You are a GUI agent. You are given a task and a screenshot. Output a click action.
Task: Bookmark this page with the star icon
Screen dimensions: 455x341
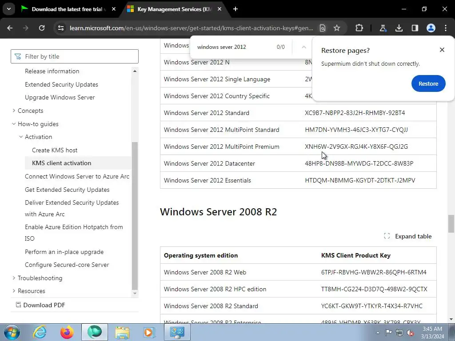click(x=337, y=28)
